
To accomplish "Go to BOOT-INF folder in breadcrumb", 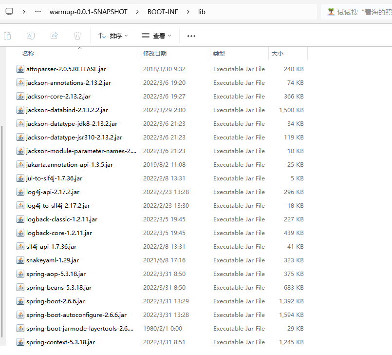I will [x=163, y=12].
